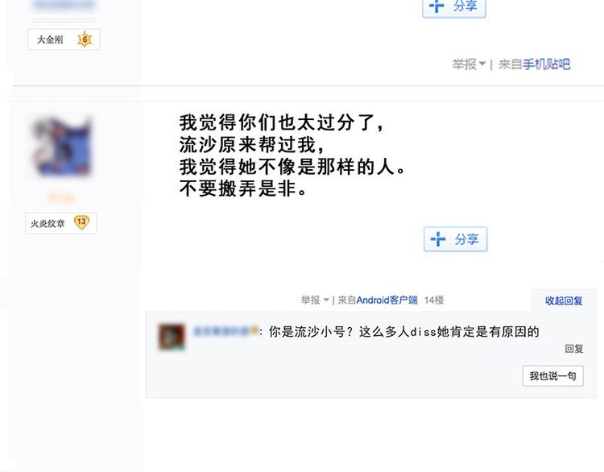Screen dimensions: 604x472
Task: Click the plus icon on the lower 分享 button
Action: coord(438,239)
